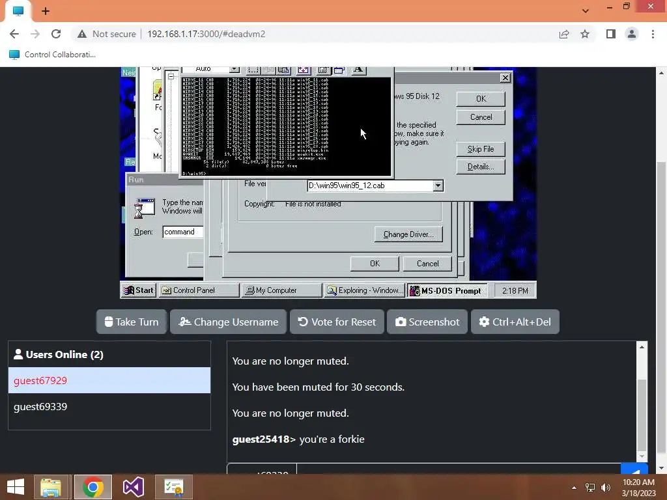Open the Control Collaborati... bookmark
This screenshot has height=500, width=667.
pyautogui.click(x=52, y=55)
